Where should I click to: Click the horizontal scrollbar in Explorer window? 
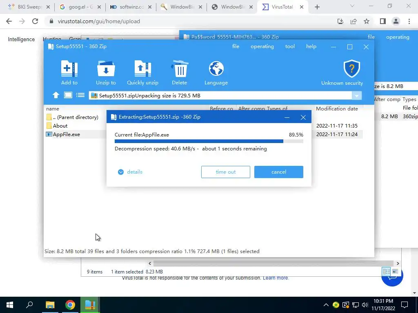pyautogui.click(x=274, y=264)
